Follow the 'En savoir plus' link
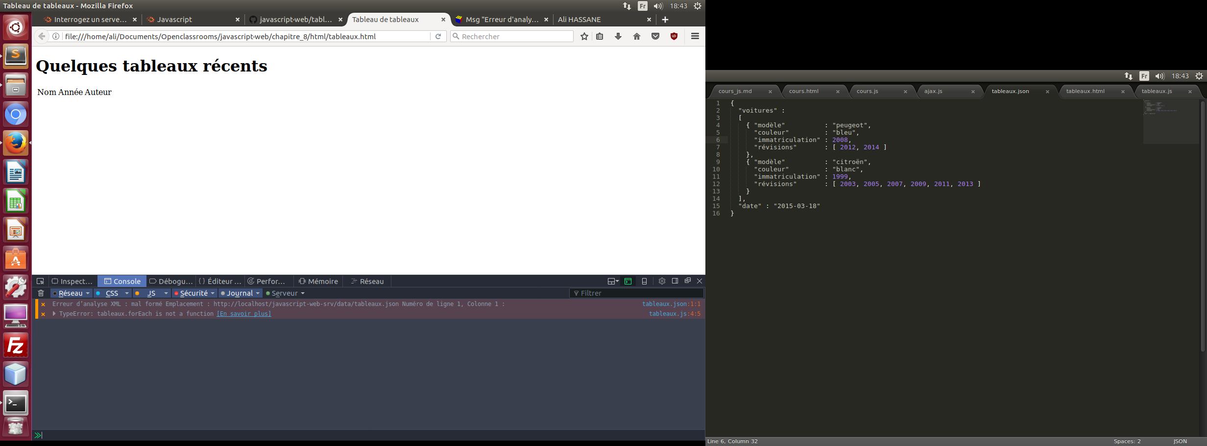Viewport: 1207px width, 446px height. tap(244, 314)
